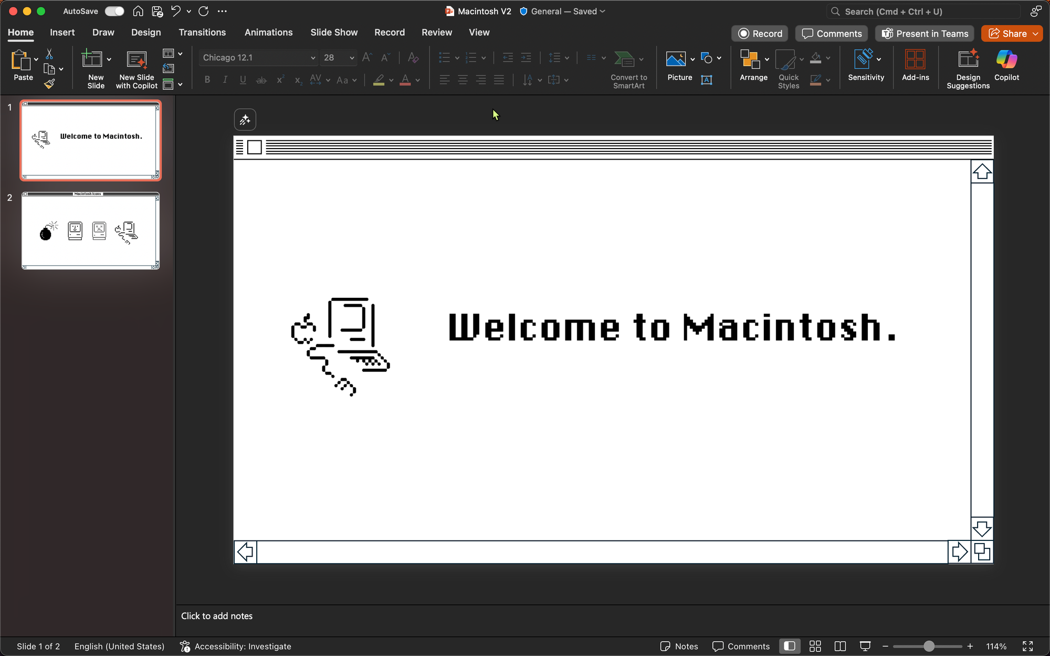Viewport: 1050px width, 656px height.
Task: Click the Redo icon in title bar
Action: pyautogui.click(x=204, y=11)
